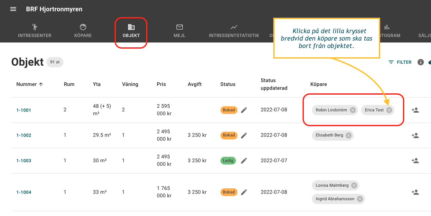Edit status pencil for object 1-1001

[x=244, y=110]
